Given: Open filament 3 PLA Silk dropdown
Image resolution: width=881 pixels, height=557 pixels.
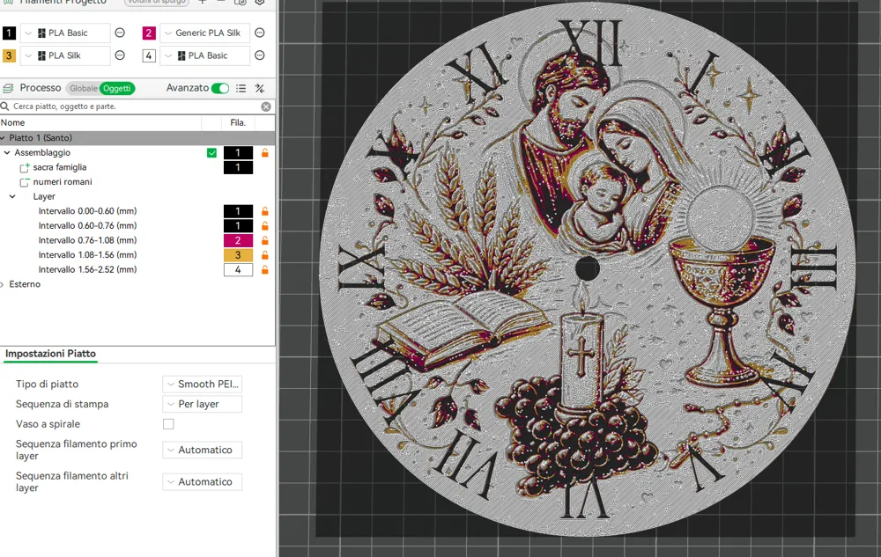Looking at the screenshot, I should click(x=65, y=55).
